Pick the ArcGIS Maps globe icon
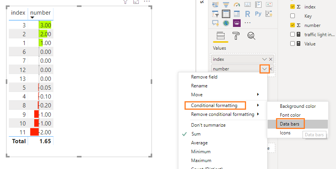The width and height of the screenshot is (336, 169). [226, 23]
